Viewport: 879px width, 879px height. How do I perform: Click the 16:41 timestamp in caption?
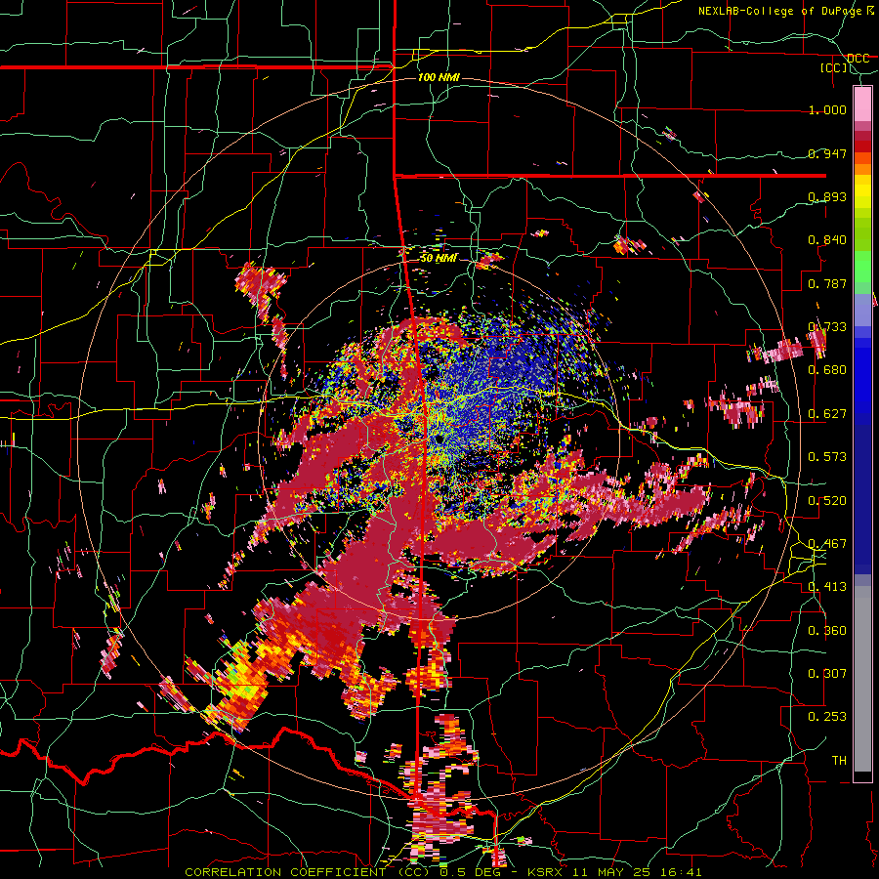point(680,872)
